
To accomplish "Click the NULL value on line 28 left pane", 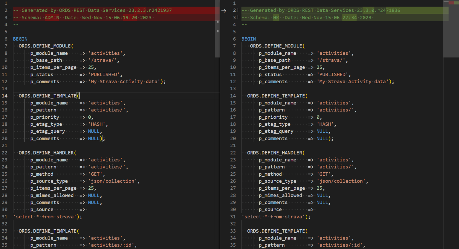I will click(94, 195).
